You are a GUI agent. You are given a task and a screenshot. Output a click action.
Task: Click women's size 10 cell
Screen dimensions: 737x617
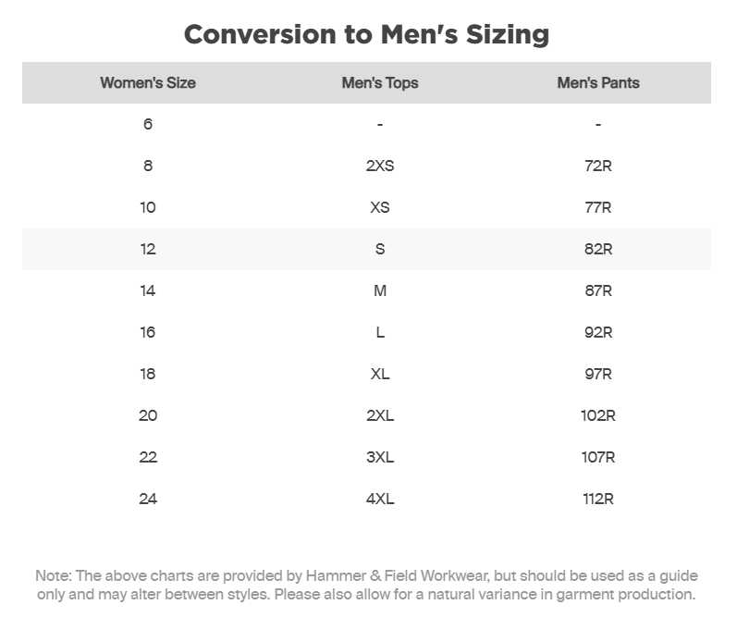point(148,207)
